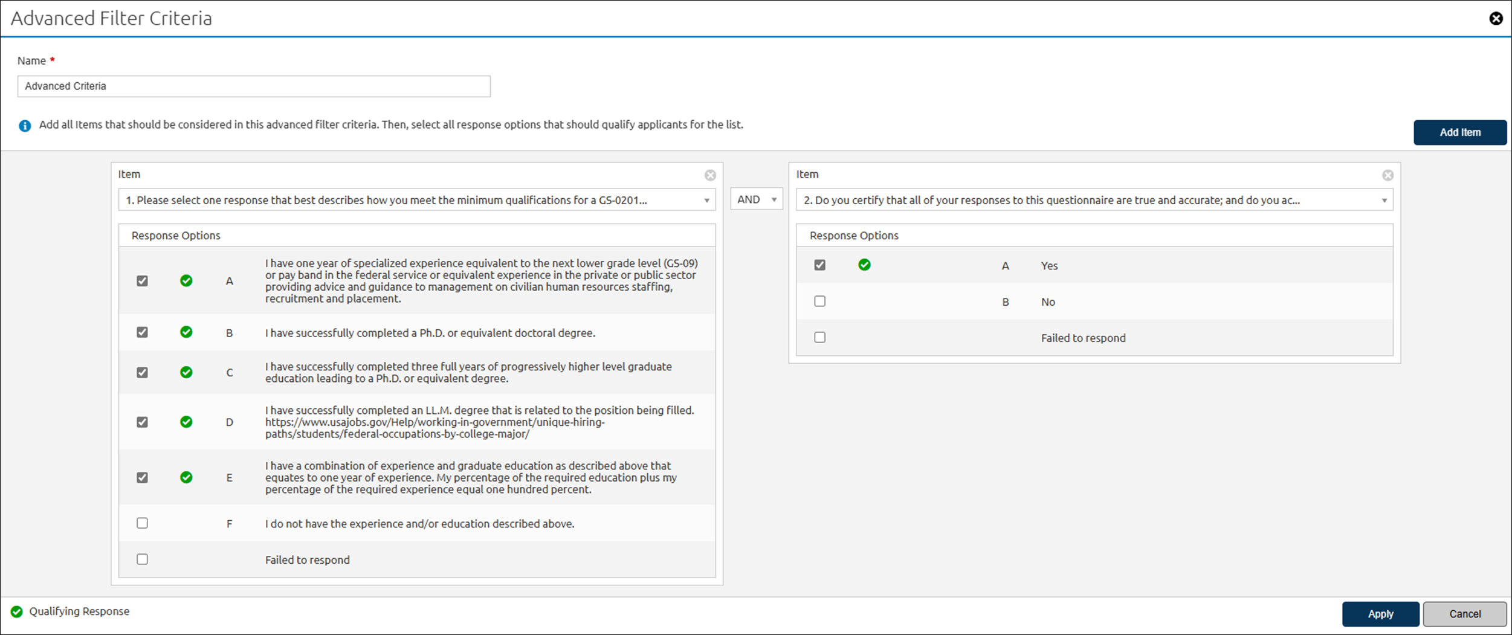Viewport: 1512px width, 635px height.
Task: Click the green check icon beside option E
Action: point(186,477)
